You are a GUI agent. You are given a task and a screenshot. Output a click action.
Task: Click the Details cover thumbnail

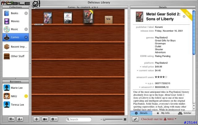click(140, 17)
